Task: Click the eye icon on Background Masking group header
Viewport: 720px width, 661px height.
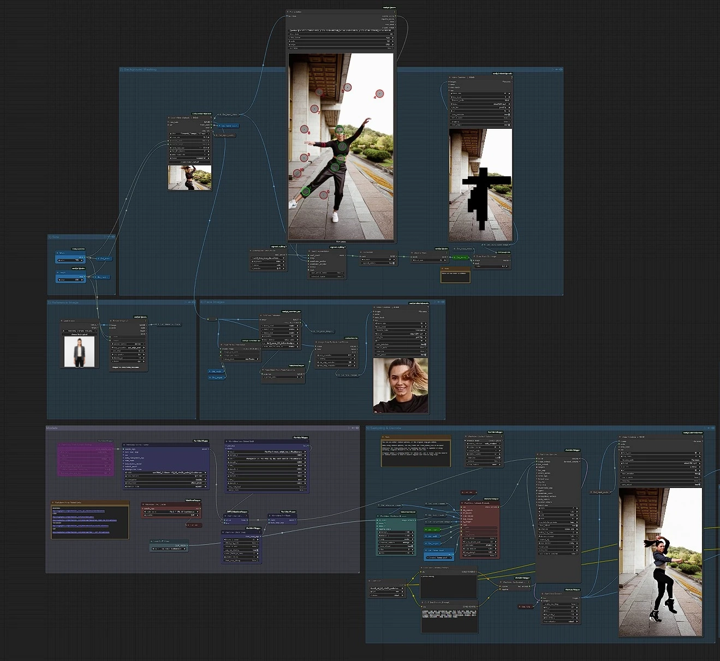Action: (x=561, y=70)
